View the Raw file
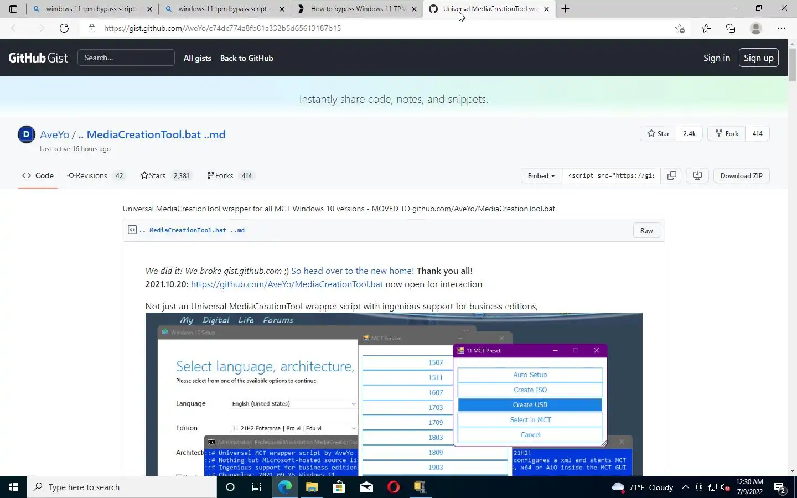This screenshot has width=797, height=498. click(x=646, y=230)
